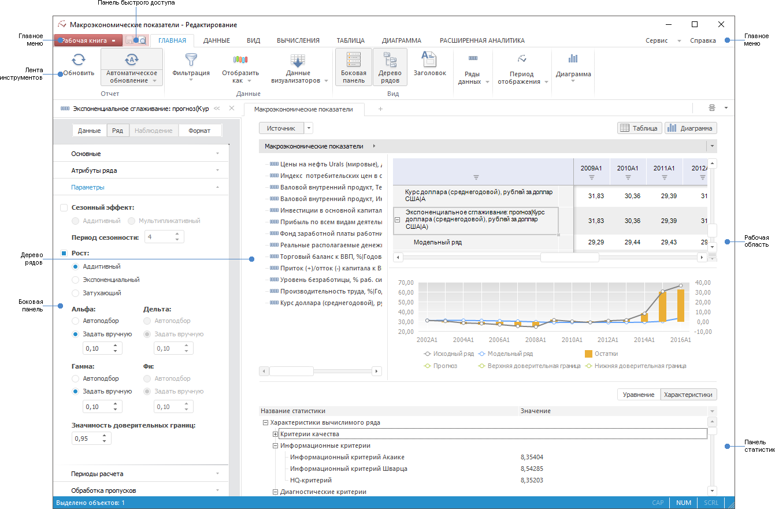Click the Уравнение button
Viewport: 775px width, 509px height.
(639, 395)
